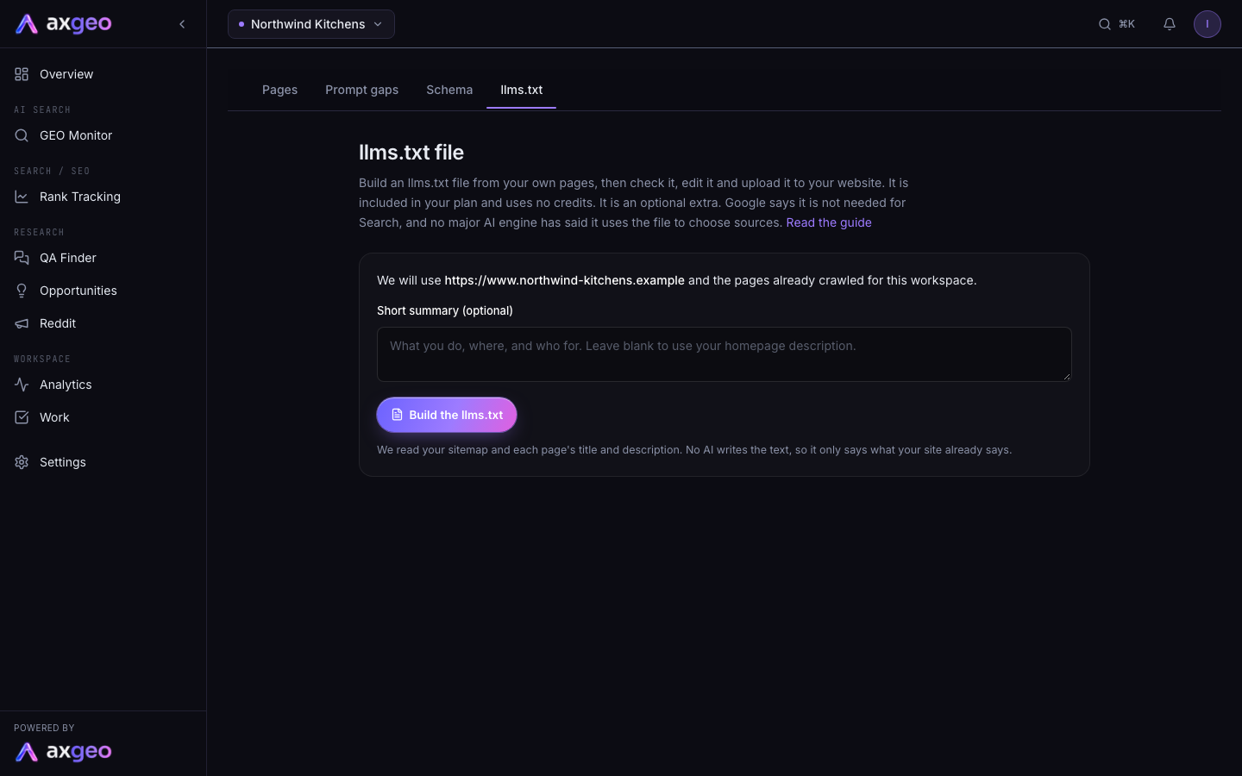Click the Settings gear icon

[x=22, y=462]
